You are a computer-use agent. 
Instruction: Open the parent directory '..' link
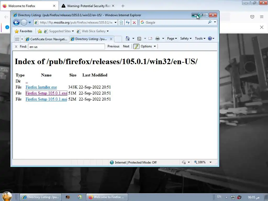pyautogui.click(x=27, y=81)
